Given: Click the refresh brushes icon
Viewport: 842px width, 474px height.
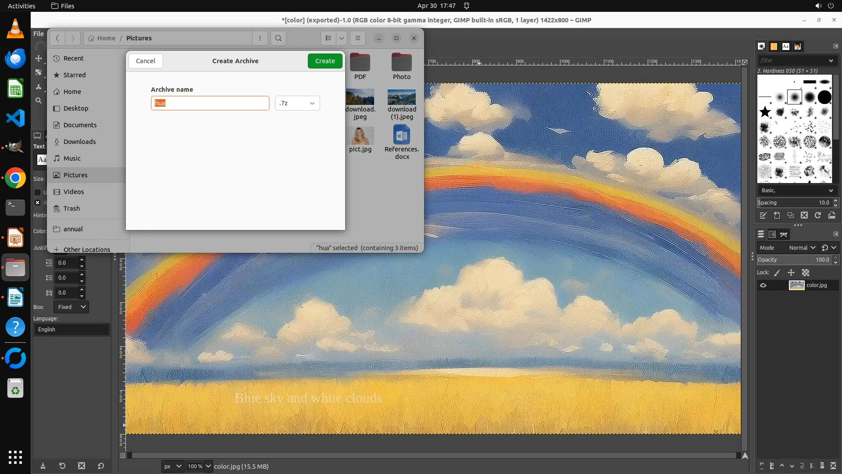Looking at the screenshot, I should pos(818,215).
